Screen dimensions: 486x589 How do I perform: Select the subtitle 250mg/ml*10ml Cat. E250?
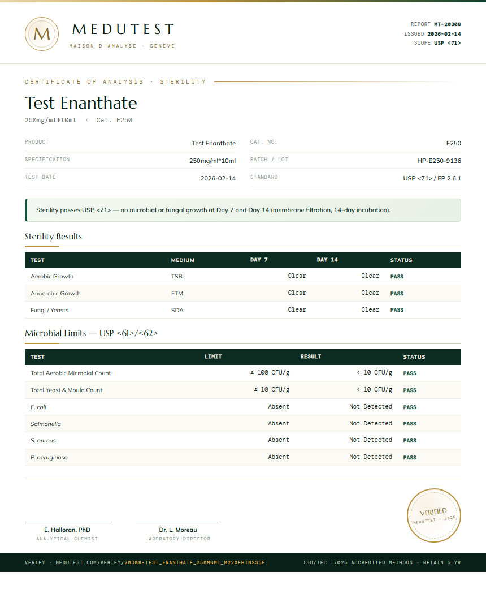79,120
